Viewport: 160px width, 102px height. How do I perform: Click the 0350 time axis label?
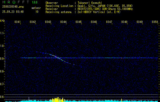tap(155, 22)
